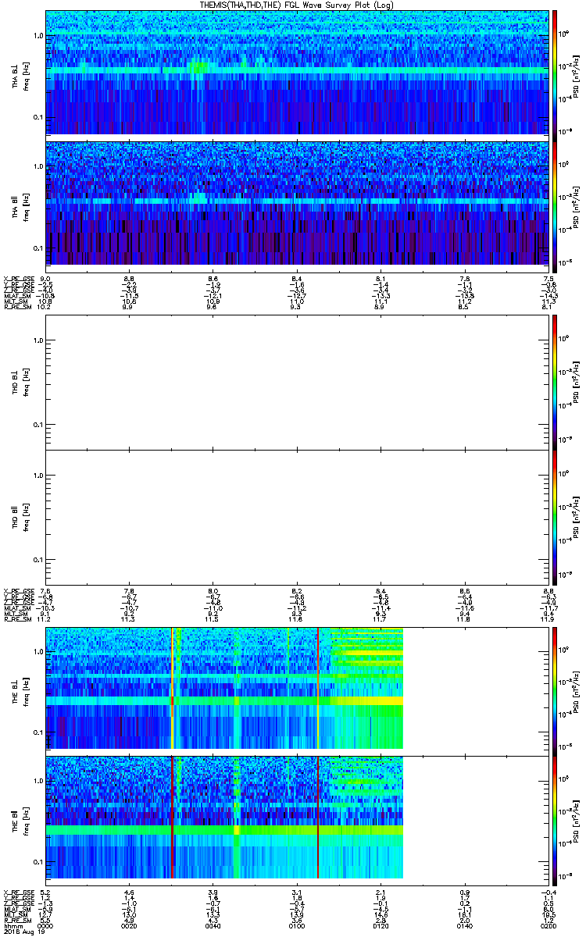This screenshot has width=586, height=937.
Task: Click the 0000 time tick label
Action: [x=46, y=925]
